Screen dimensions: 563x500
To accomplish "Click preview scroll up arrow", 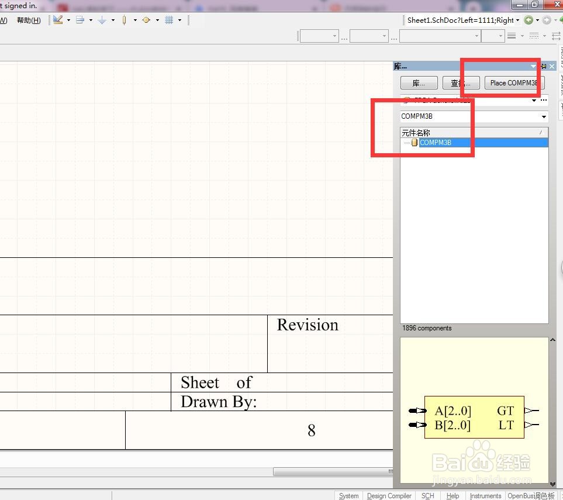I will [552, 340].
